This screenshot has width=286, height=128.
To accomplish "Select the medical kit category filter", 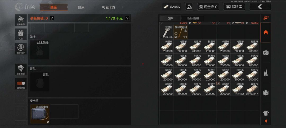I will coord(266,53).
